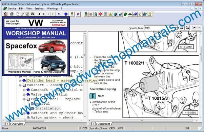This screenshot has height=132, width=204.
Task: Open 'Valve guides - check' in the tree
Action: 52,118
